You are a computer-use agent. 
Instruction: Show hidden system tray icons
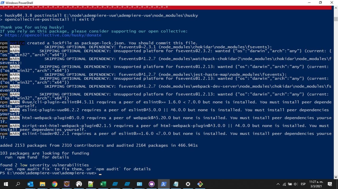[278, 184]
